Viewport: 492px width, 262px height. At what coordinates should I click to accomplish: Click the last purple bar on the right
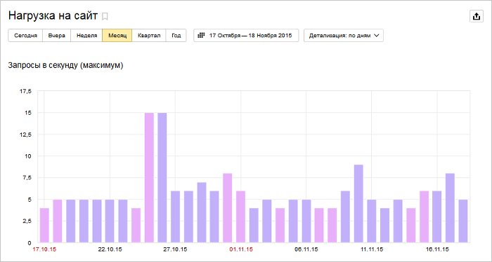click(463, 221)
